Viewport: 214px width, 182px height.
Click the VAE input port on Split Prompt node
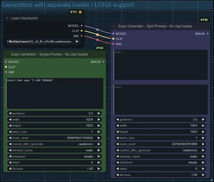pyautogui.click(x=113, y=44)
